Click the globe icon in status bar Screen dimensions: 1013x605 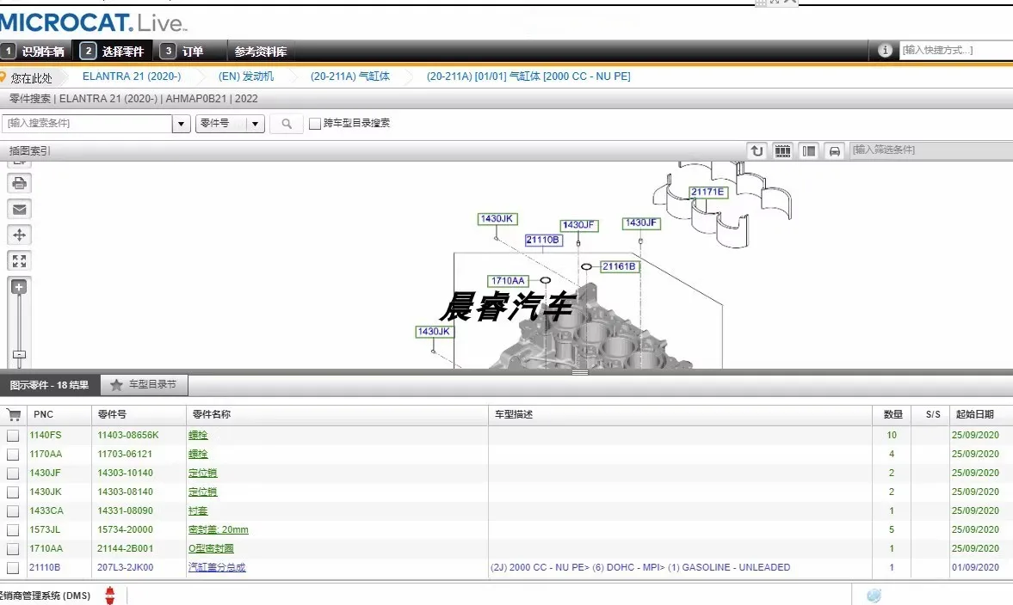[x=874, y=596]
